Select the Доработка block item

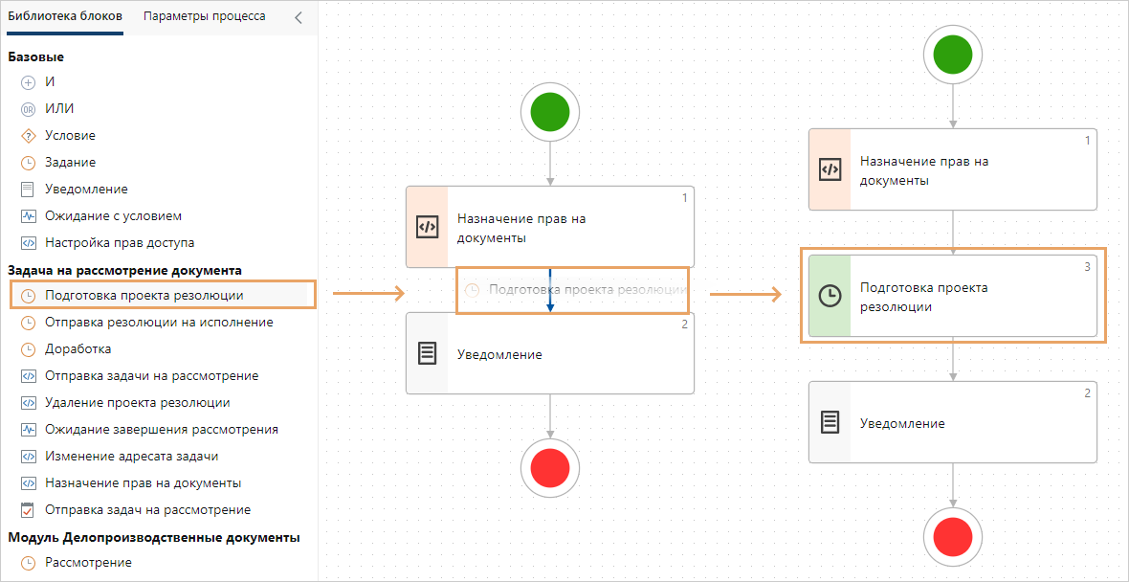tap(77, 349)
